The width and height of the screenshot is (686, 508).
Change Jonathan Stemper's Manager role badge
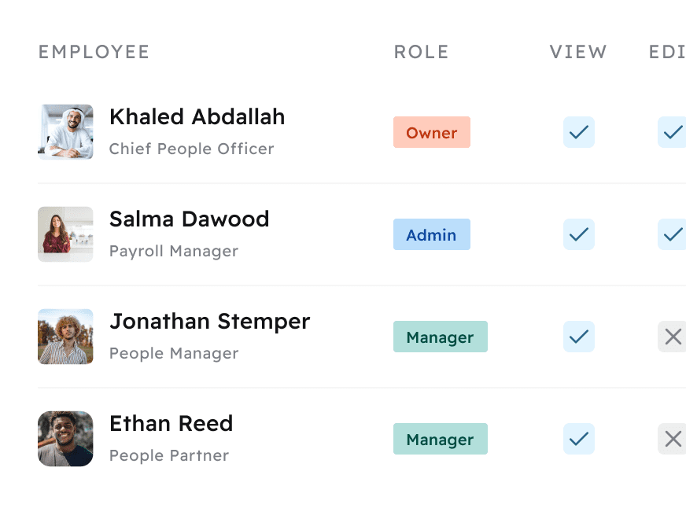click(x=440, y=337)
